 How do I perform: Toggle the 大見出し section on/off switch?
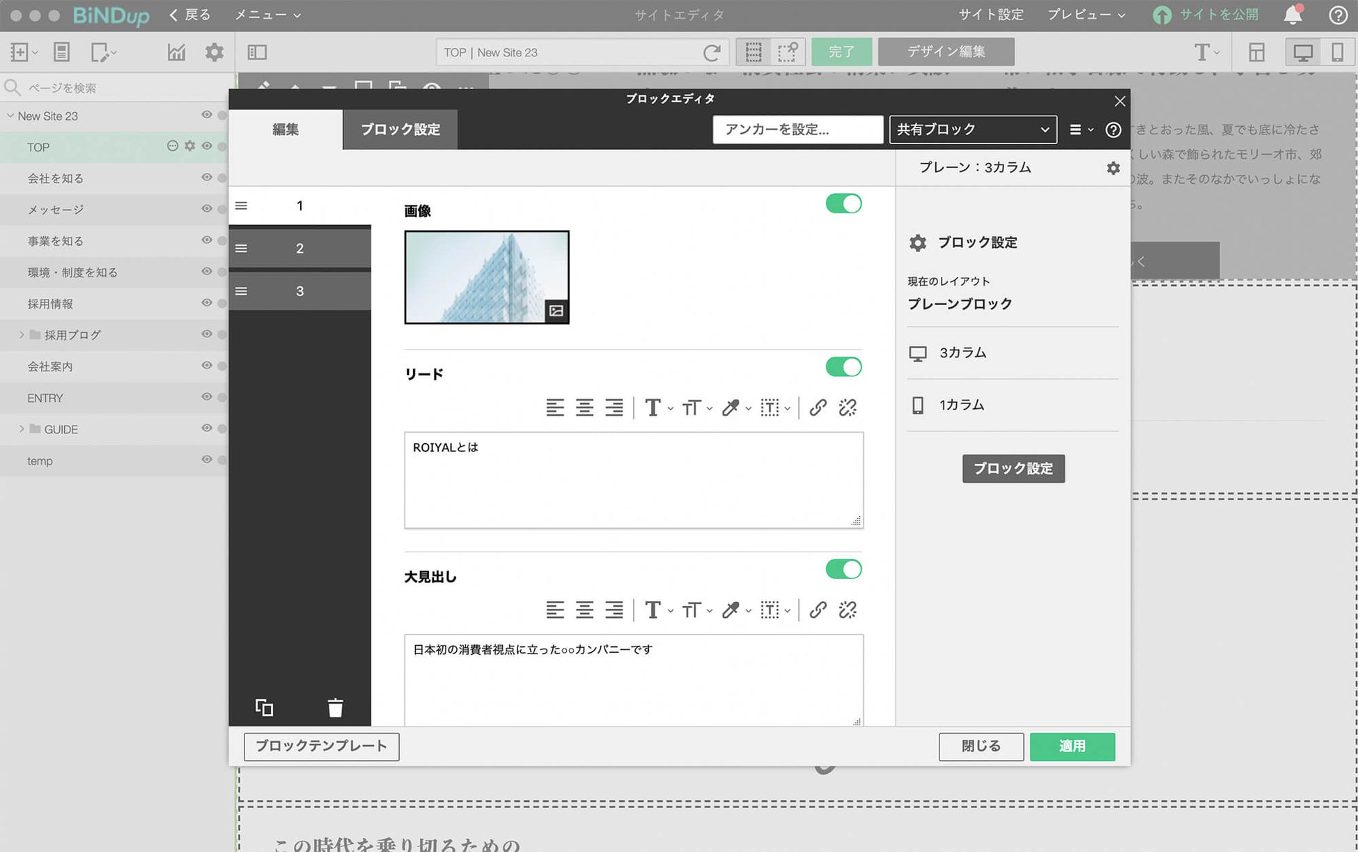(x=843, y=569)
